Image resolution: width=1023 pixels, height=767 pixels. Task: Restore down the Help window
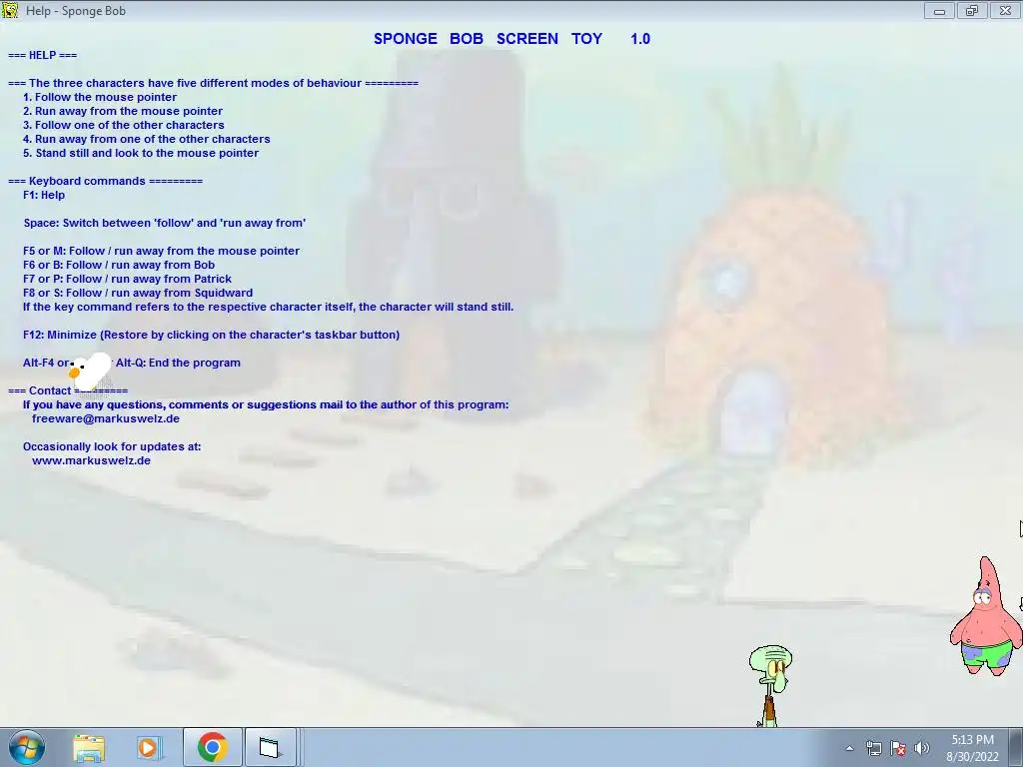tap(972, 10)
